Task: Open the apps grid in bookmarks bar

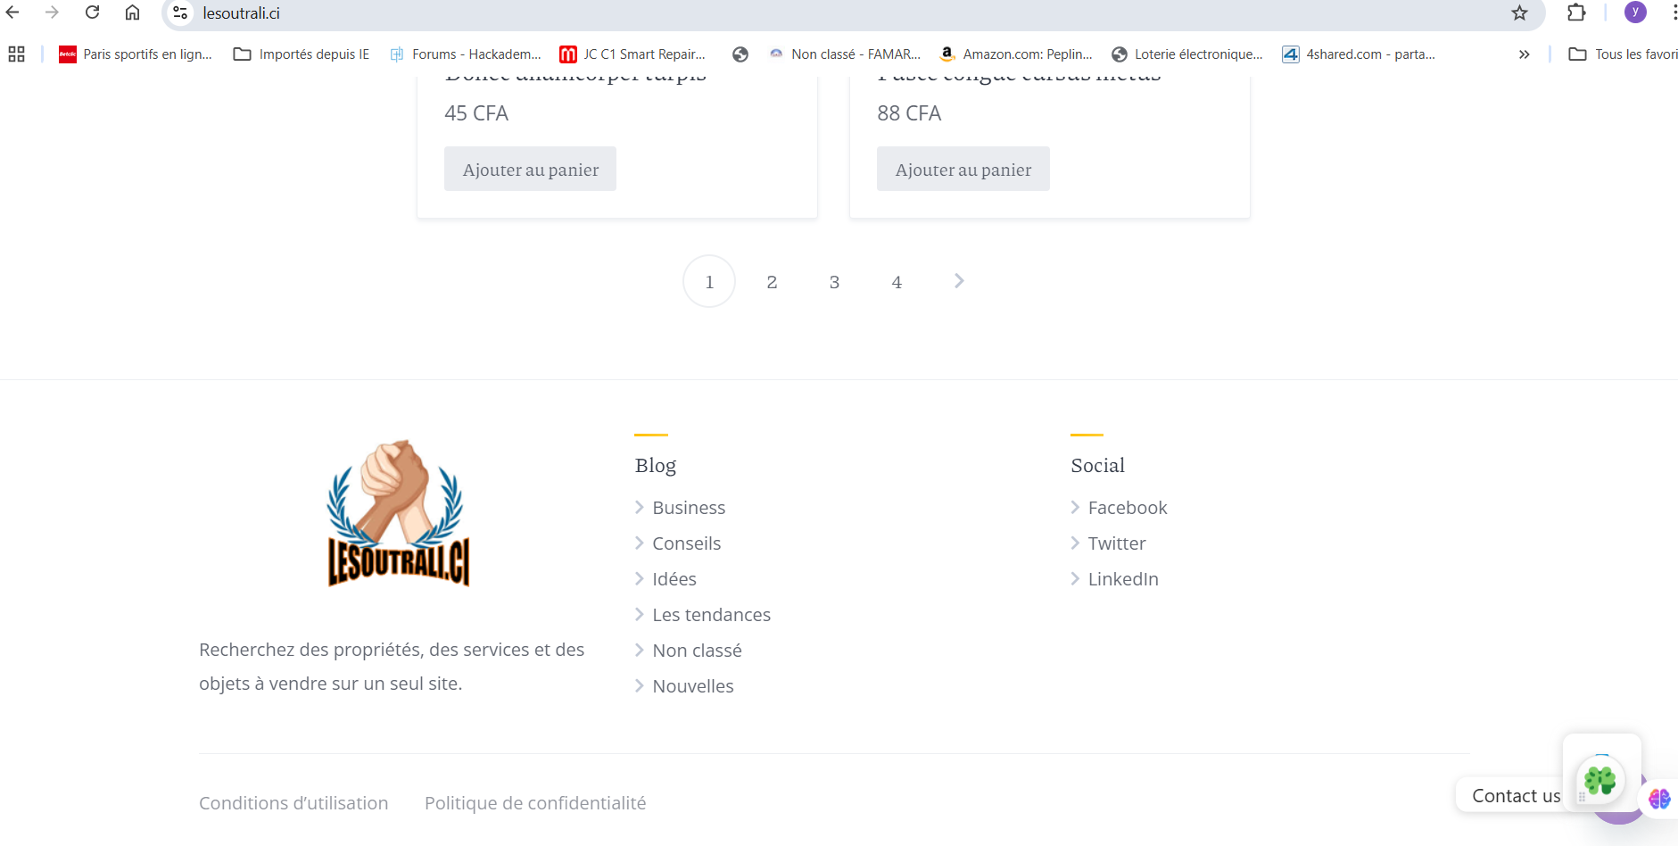Action: click(16, 54)
